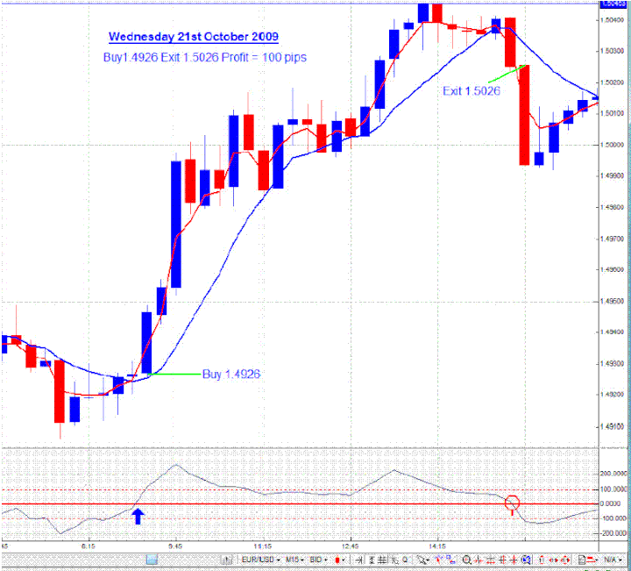Click the scroll-to-end arrow icon after the candle dropdown
631x571 pixels.
coord(359,560)
